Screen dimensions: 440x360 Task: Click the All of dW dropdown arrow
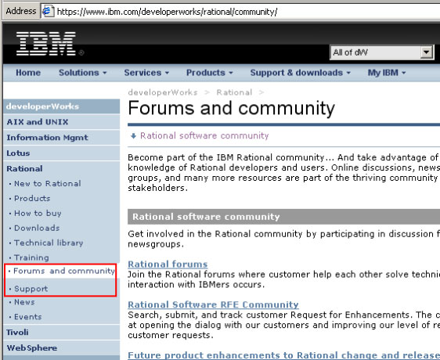(426, 52)
